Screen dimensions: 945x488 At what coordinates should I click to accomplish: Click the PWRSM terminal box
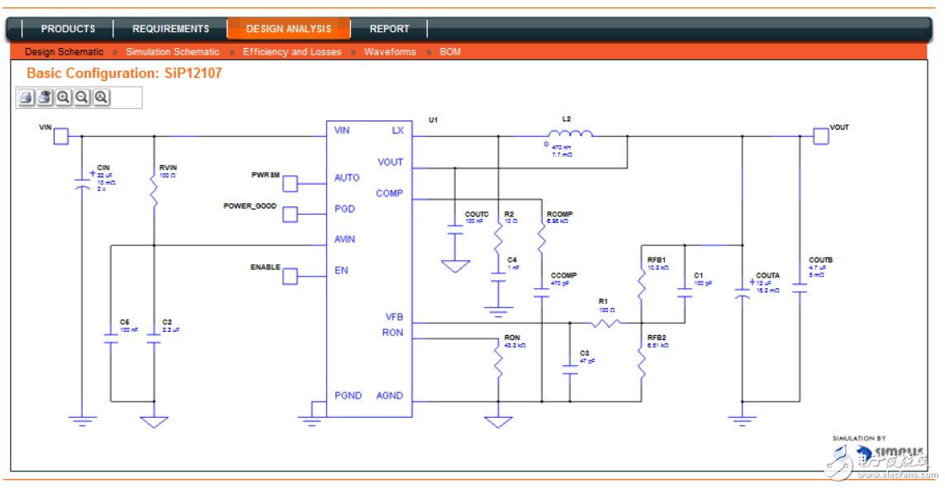click(x=291, y=183)
